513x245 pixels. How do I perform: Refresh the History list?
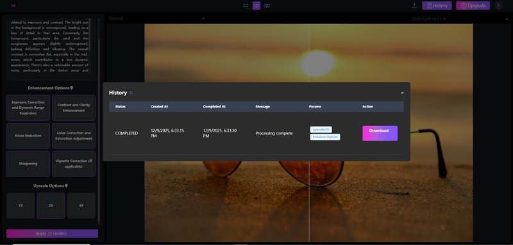point(131,93)
